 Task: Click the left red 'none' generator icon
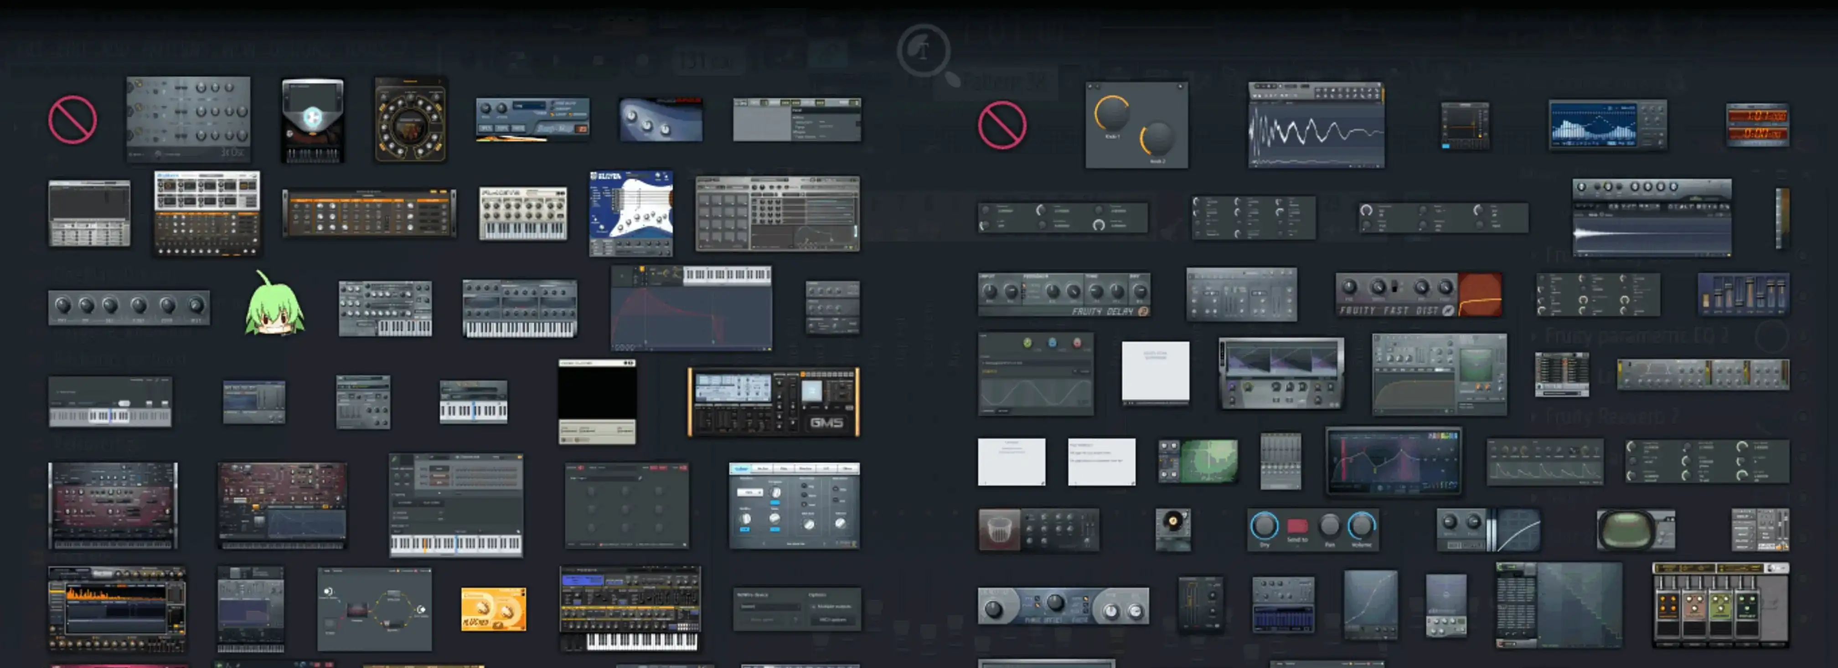[x=72, y=119]
